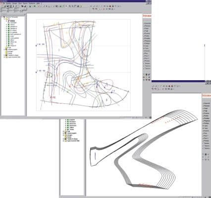This screenshot has width=211, height=198.
Task: Click the print icon in main toolbar
Action: 113,6
